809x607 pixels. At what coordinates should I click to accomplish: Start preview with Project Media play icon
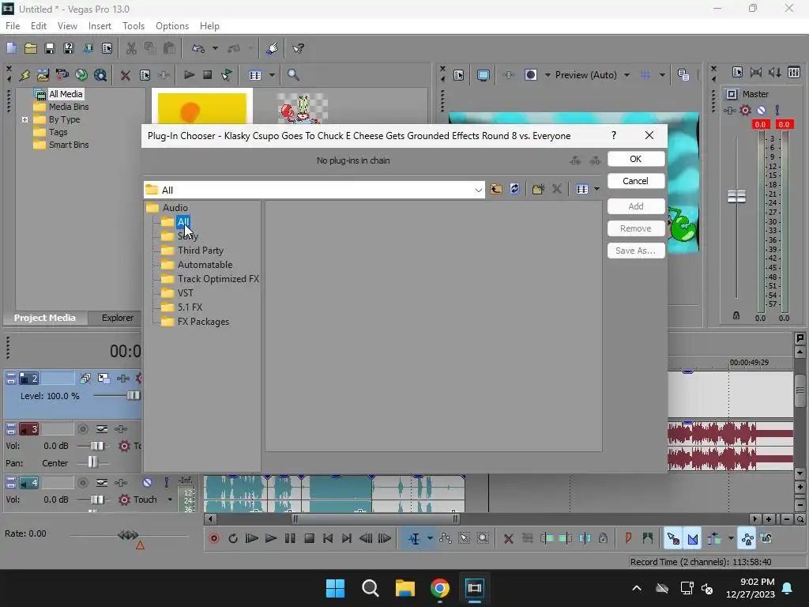[x=189, y=75]
